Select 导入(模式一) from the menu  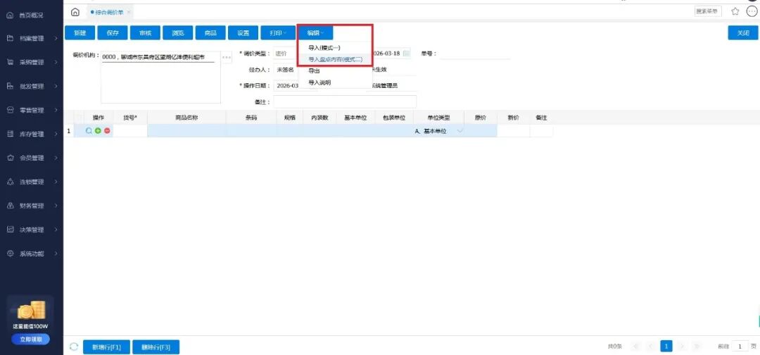coord(324,48)
